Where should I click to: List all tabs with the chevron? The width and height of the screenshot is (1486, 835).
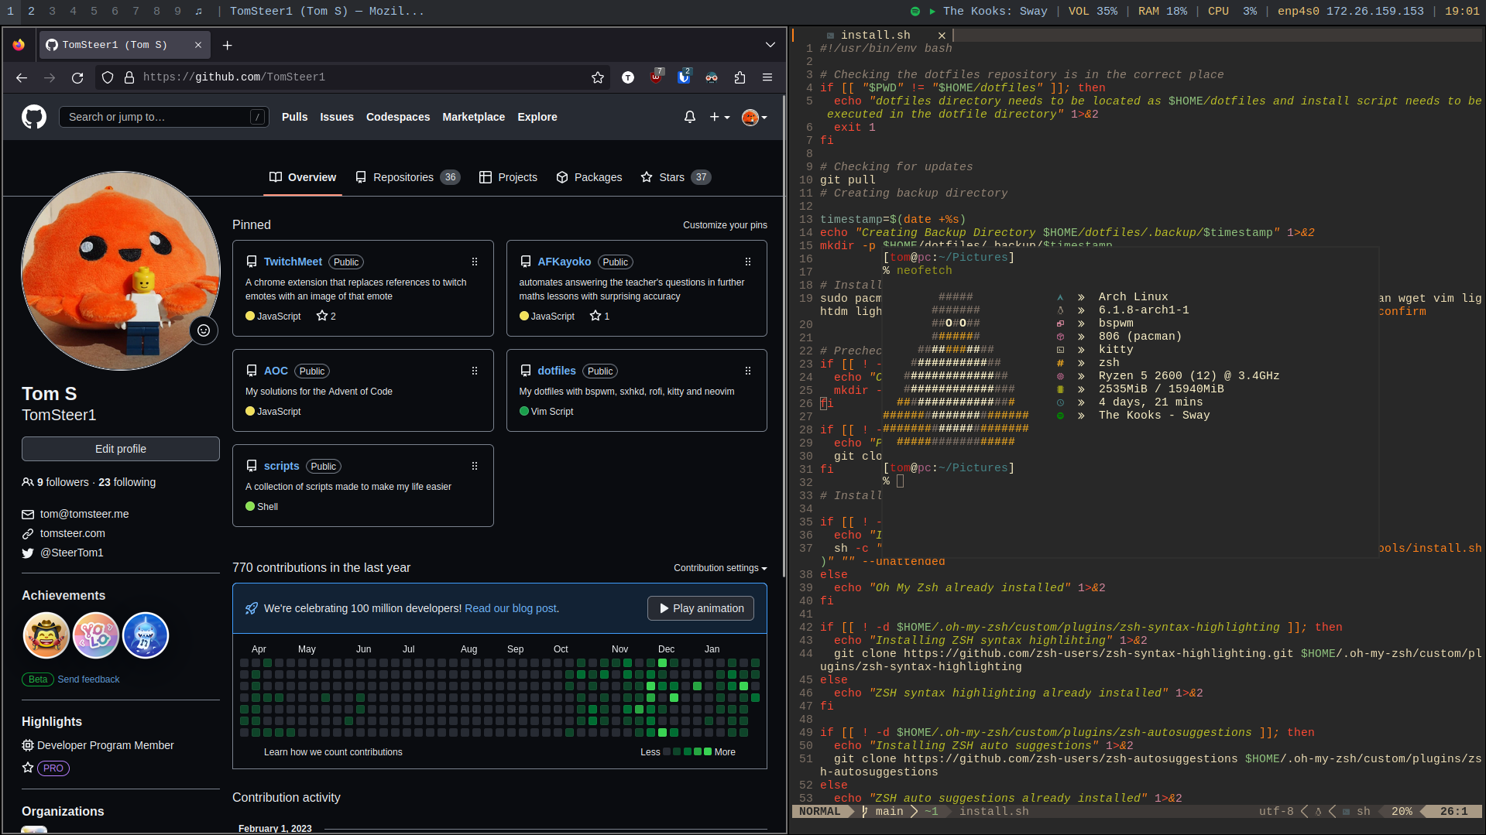[770, 45]
